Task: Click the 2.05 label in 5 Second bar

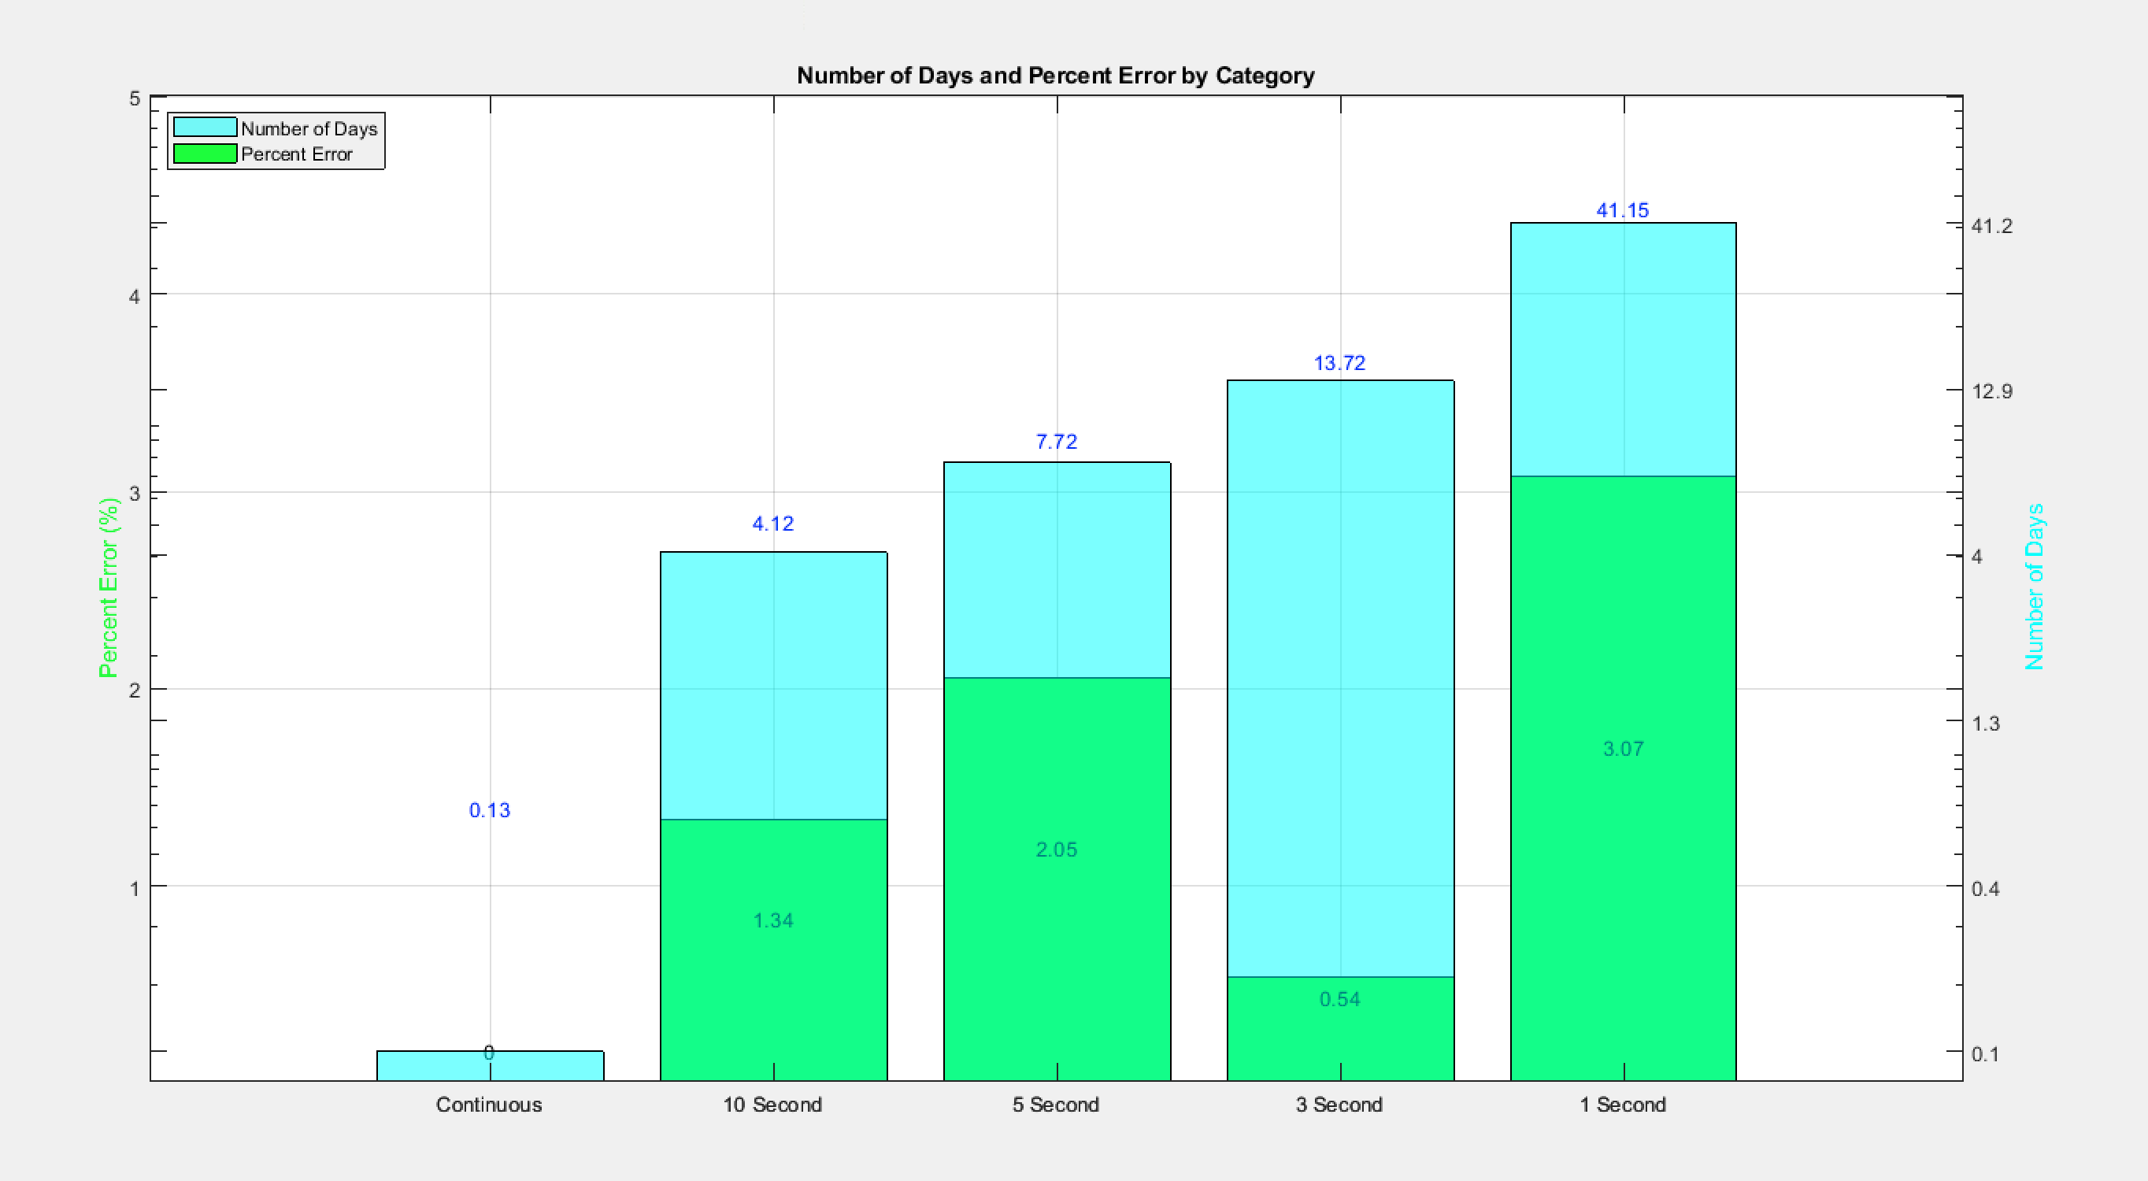Action: click(1057, 850)
